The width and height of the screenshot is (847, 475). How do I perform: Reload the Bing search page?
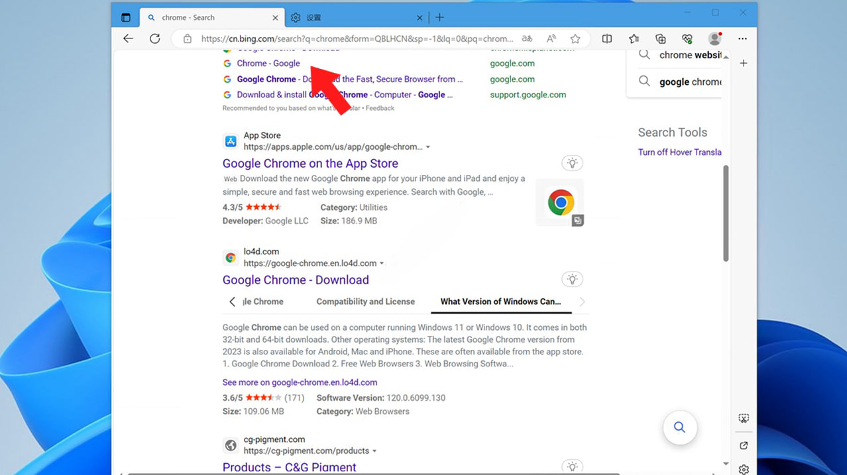(154, 38)
